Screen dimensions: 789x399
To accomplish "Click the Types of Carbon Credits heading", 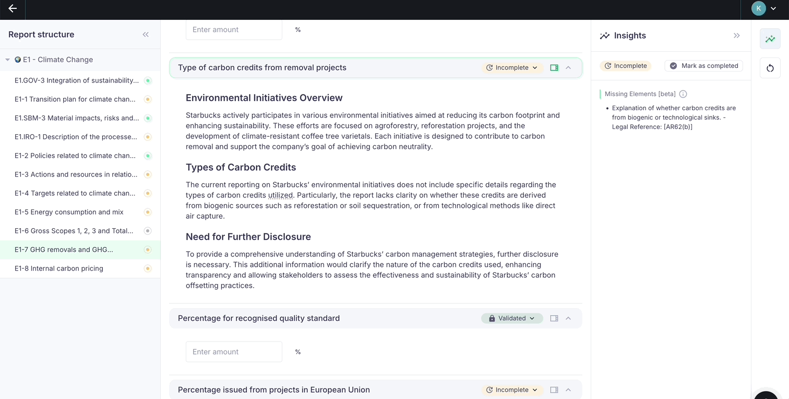I will click(x=241, y=167).
